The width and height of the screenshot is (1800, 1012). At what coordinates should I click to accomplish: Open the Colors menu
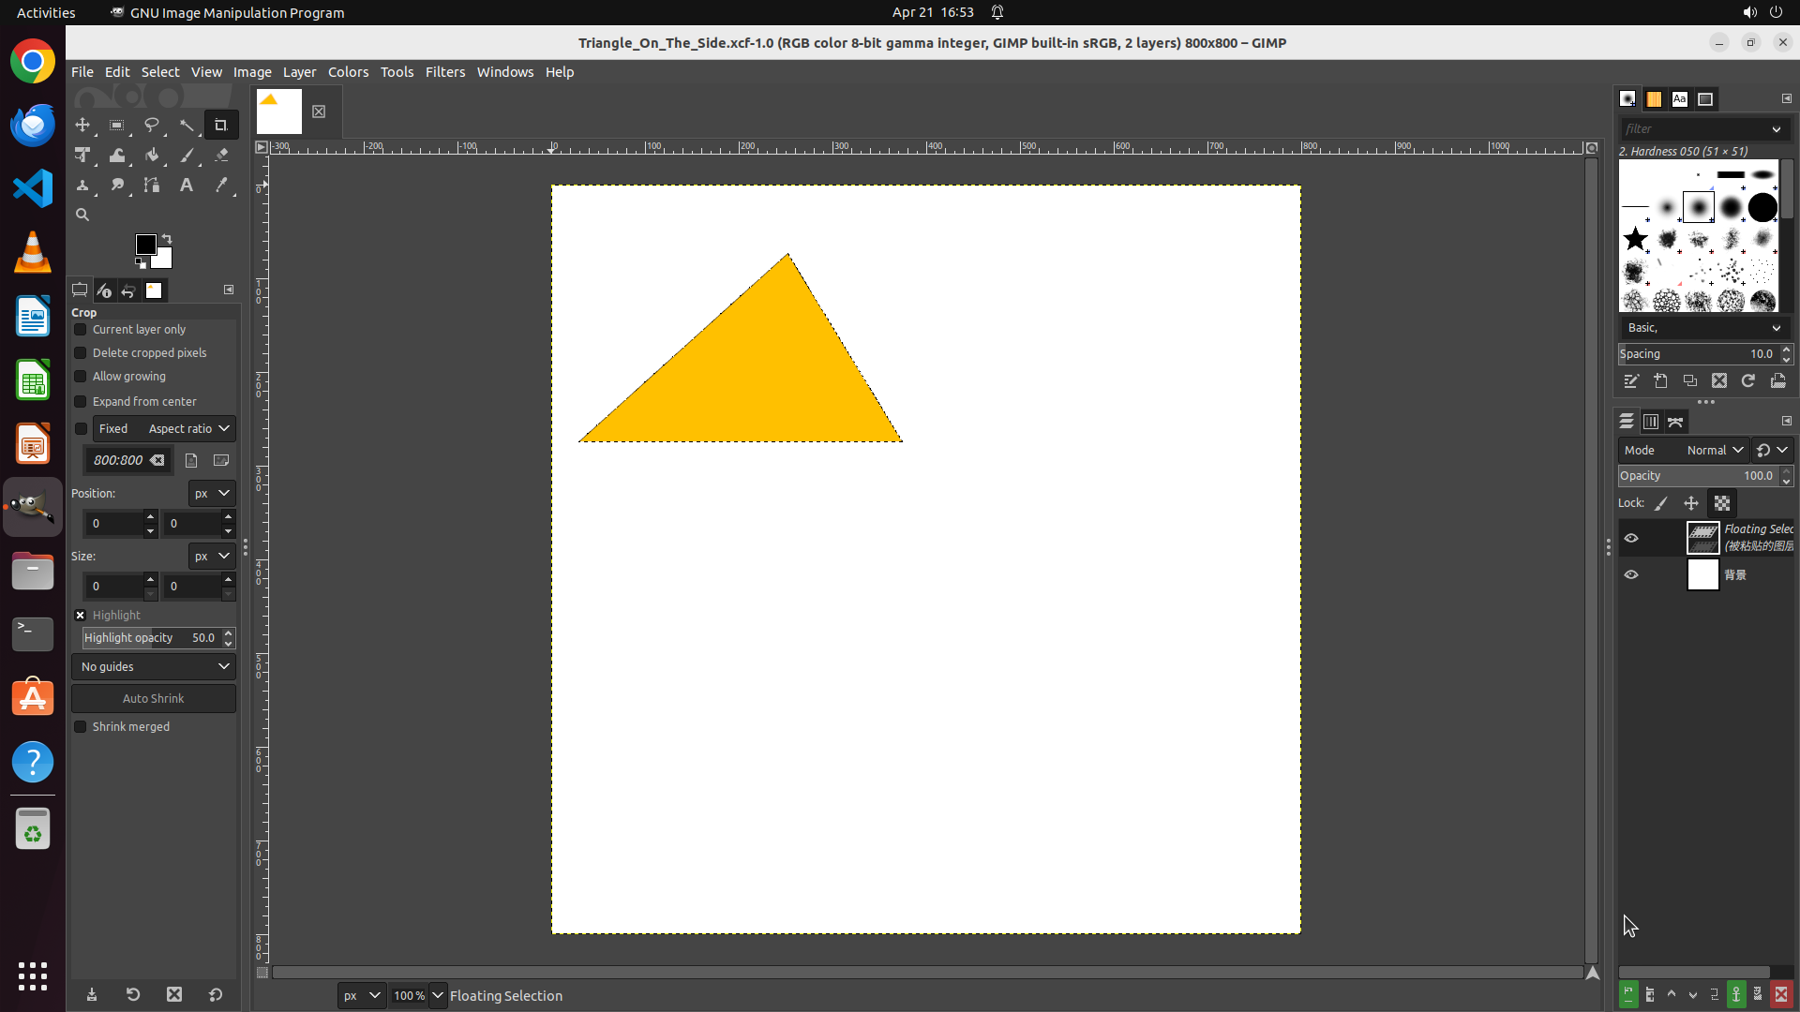click(x=349, y=72)
